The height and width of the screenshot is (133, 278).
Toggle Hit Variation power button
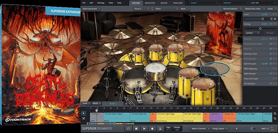pyautogui.click(x=271, y=84)
